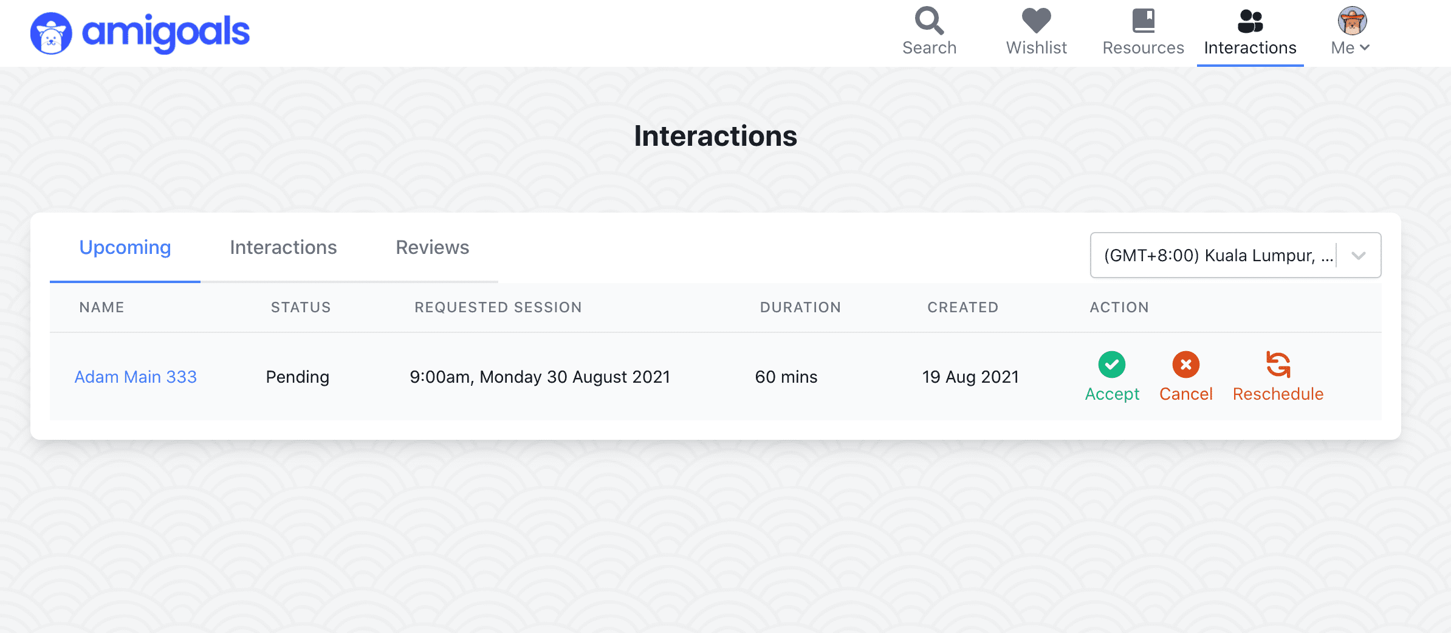The width and height of the screenshot is (1451, 633).
Task: Switch to the Interactions tab in the card
Action: point(283,248)
